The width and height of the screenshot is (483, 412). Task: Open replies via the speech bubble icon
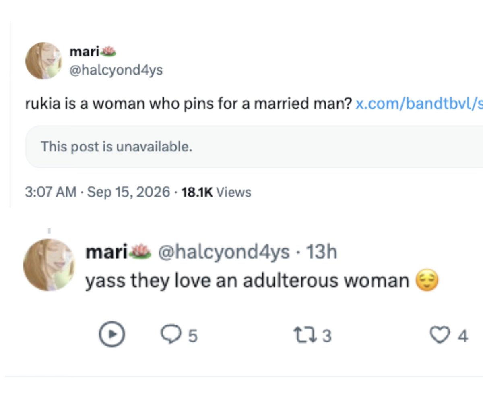(x=171, y=335)
